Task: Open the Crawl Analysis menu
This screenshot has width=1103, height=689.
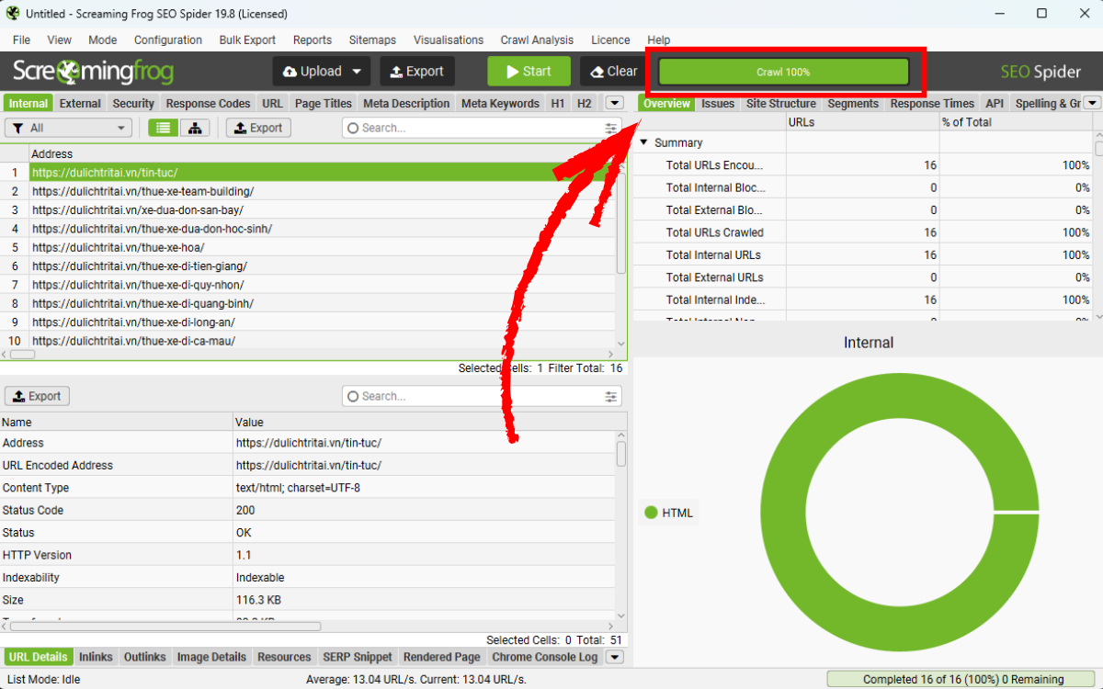Action: [x=537, y=40]
